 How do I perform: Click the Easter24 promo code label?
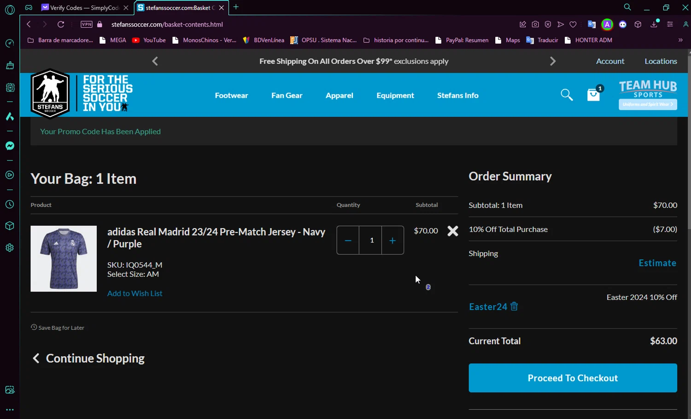coord(488,307)
